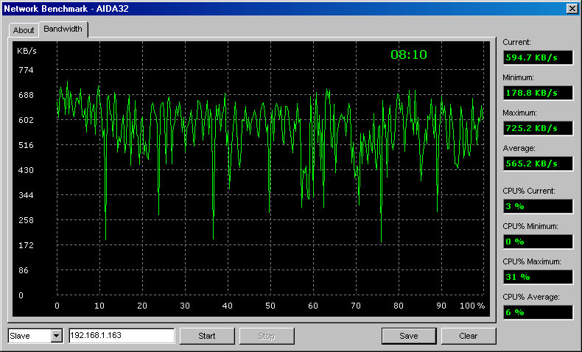
Task: Save the benchmark results
Action: click(409, 336)
